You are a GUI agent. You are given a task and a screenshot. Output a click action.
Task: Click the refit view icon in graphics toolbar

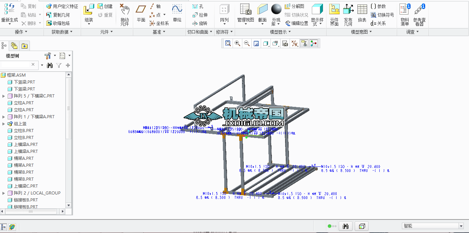[x=228, y=43]
